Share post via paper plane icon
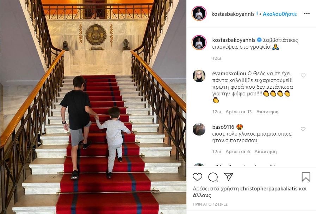 (x=228, y=177)
